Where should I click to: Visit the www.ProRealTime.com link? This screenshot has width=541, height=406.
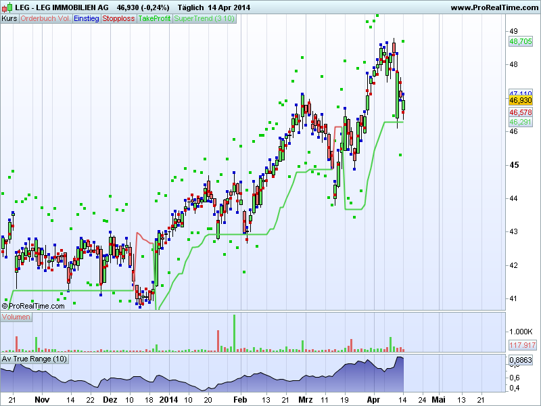tap(494, 7)
